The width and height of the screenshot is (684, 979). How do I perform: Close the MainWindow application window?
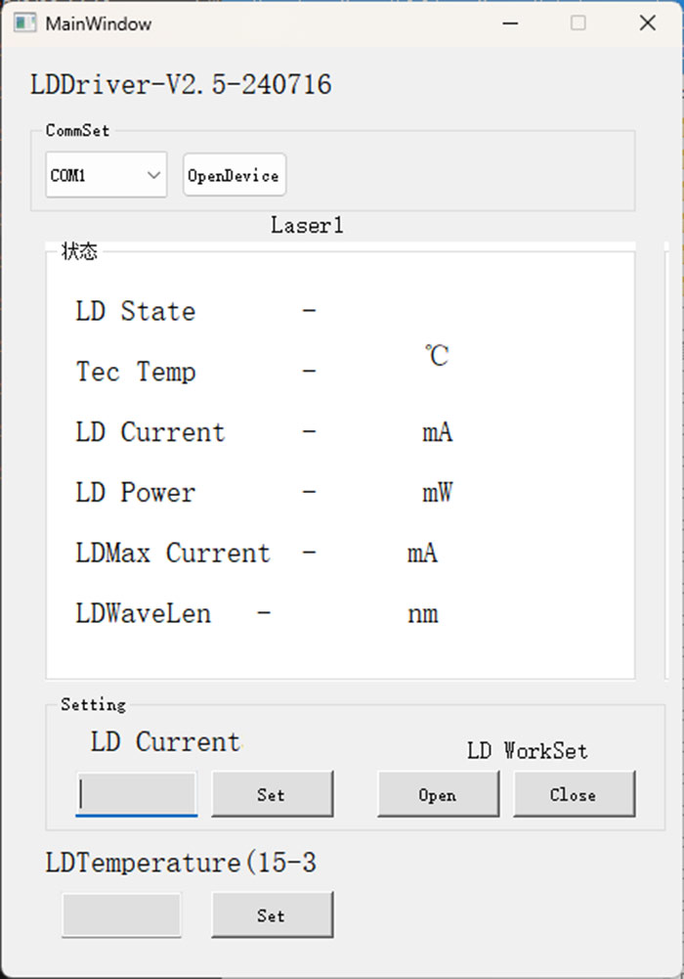(x=647, y=23)
